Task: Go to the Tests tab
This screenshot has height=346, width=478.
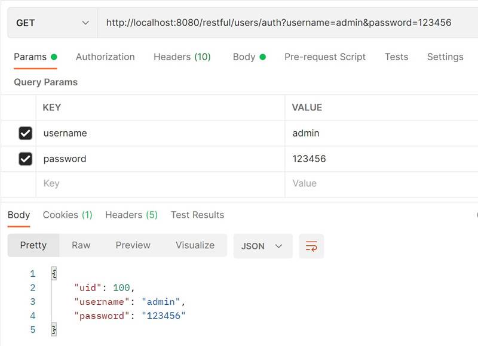Action: (x=396, y=57)
